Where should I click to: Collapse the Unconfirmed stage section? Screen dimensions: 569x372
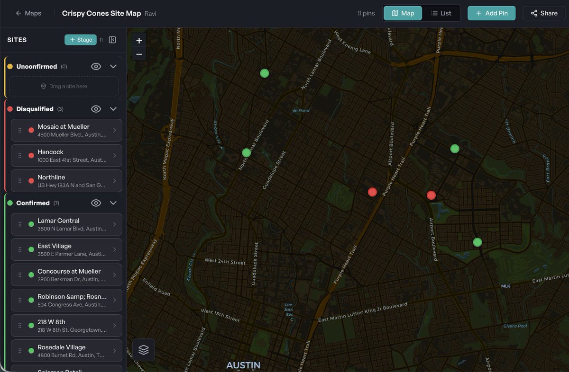[x=113, y=67]
